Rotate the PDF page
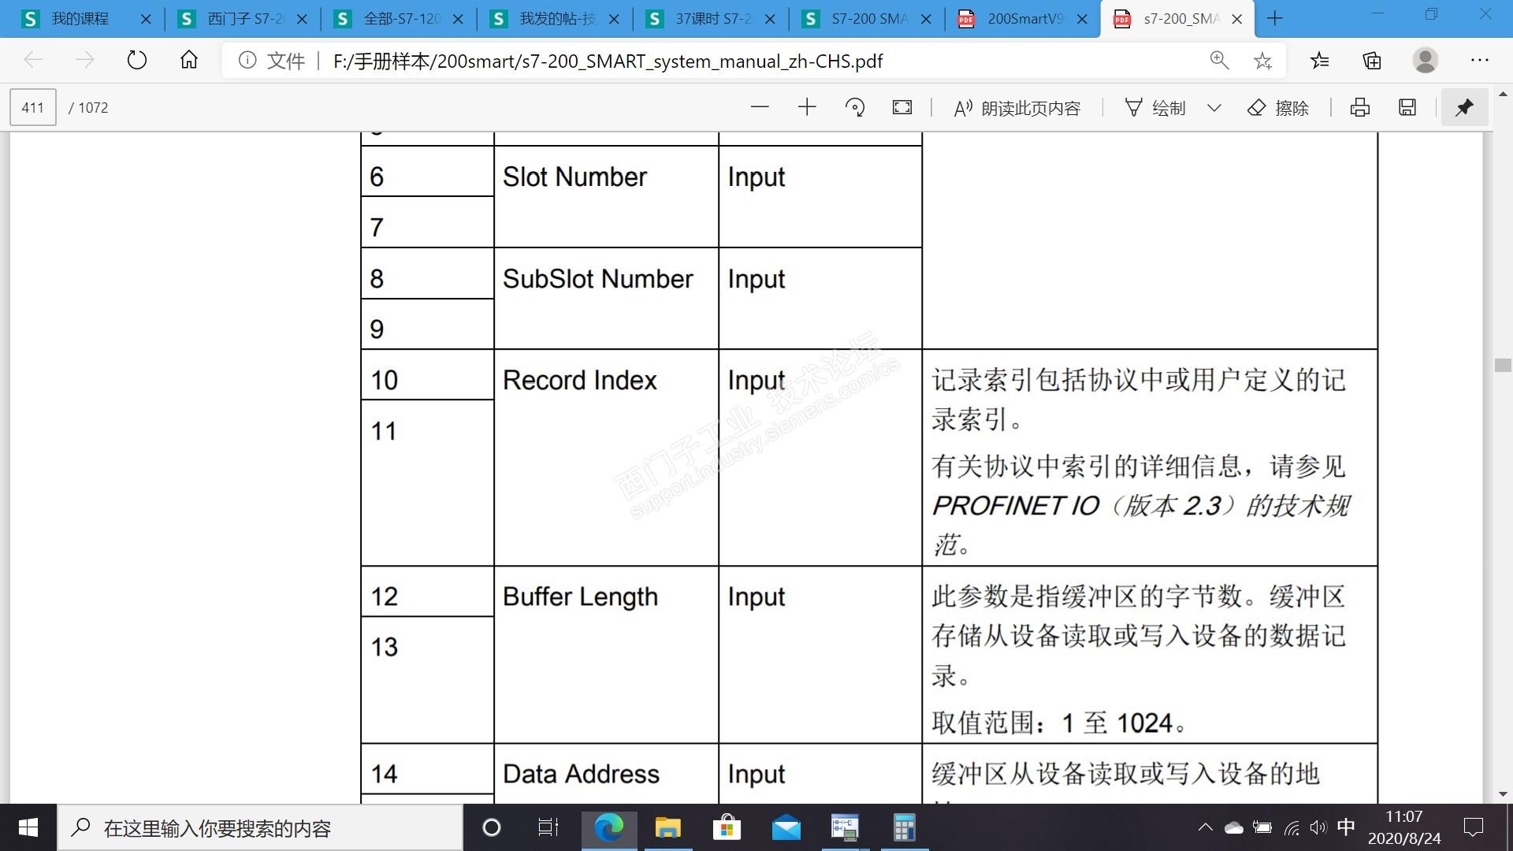Image resolution: width=1513 pixels, height=851 pixels. tap(855, 108)
